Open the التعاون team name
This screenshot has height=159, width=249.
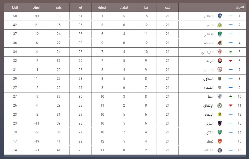[x=208, y=79]
